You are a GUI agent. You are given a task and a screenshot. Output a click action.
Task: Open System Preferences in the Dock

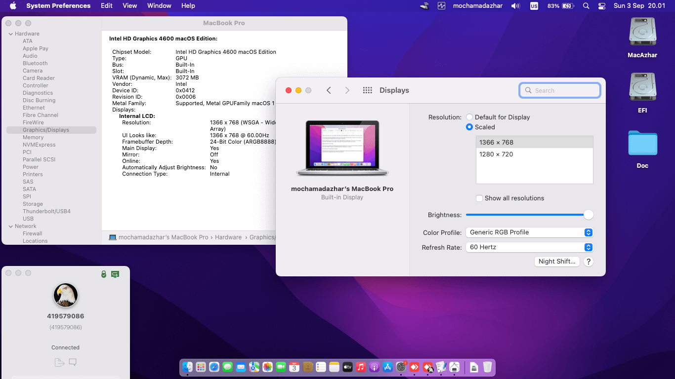401,367
